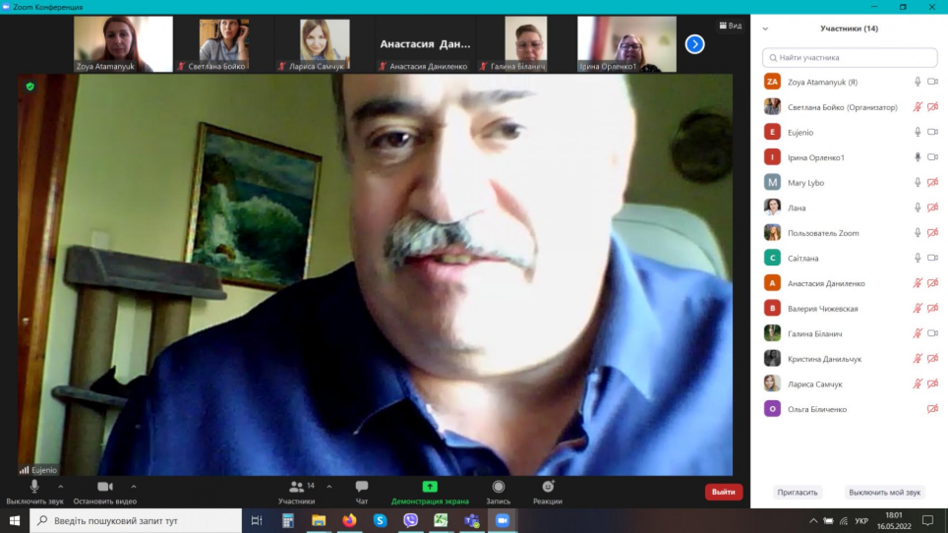Expand audio options arrow beside microphone
The height and width of the screenshot is (533, 948).
(x=61, y=487)
